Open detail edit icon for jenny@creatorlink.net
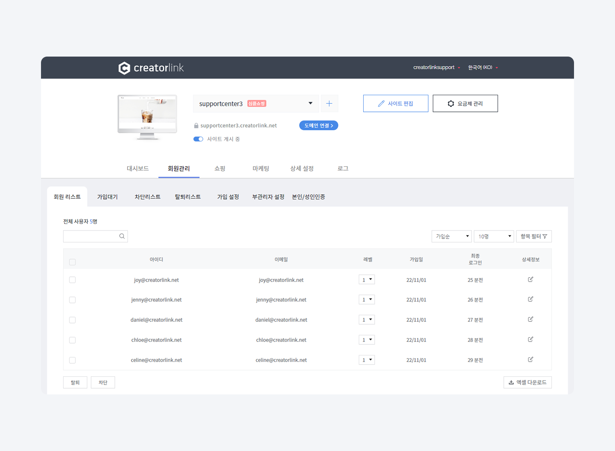 (x=531, y=299)
